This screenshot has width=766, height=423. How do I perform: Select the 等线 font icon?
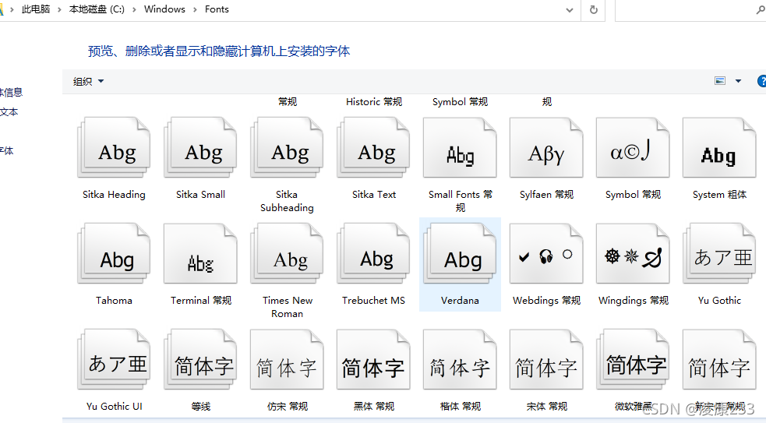click(200, 359)
